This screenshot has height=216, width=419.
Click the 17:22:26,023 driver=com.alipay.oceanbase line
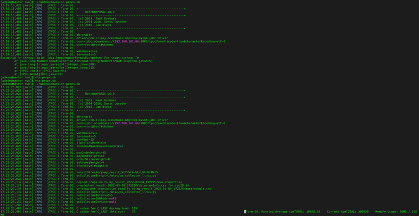pos(84,120)
